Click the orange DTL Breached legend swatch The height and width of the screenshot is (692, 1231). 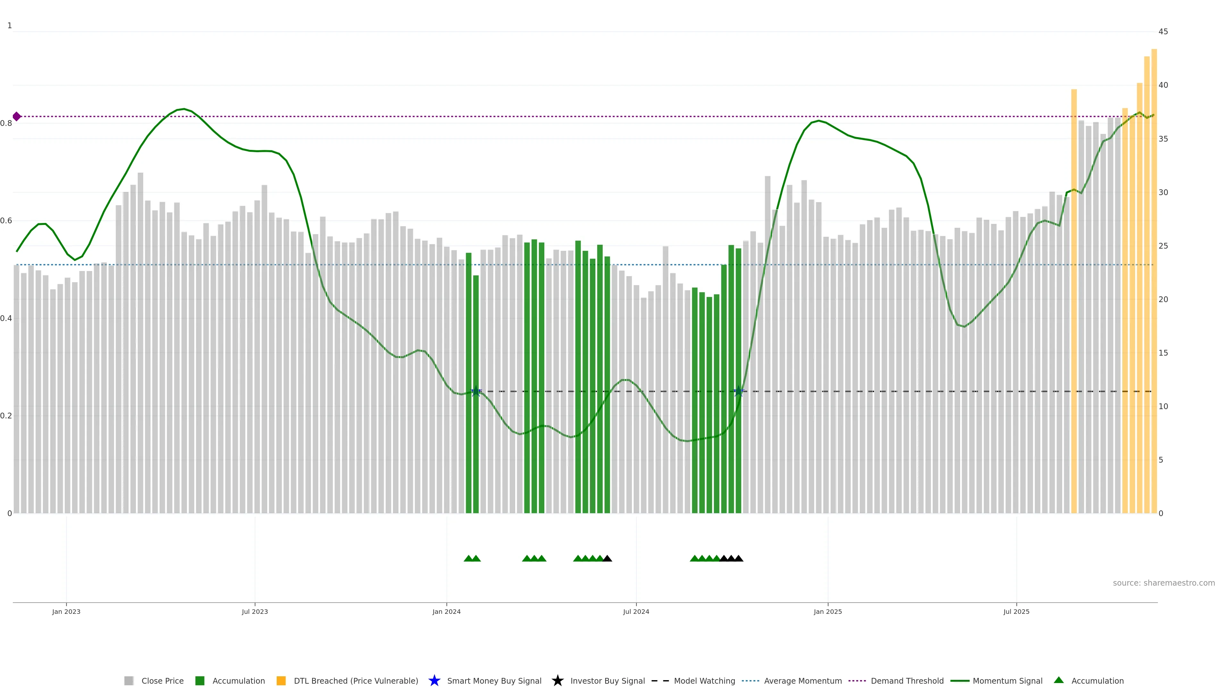pos(281,681)
